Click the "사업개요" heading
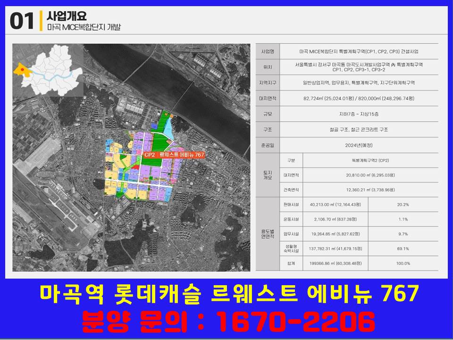Viewport: 453px width, 340px height. 67,16
